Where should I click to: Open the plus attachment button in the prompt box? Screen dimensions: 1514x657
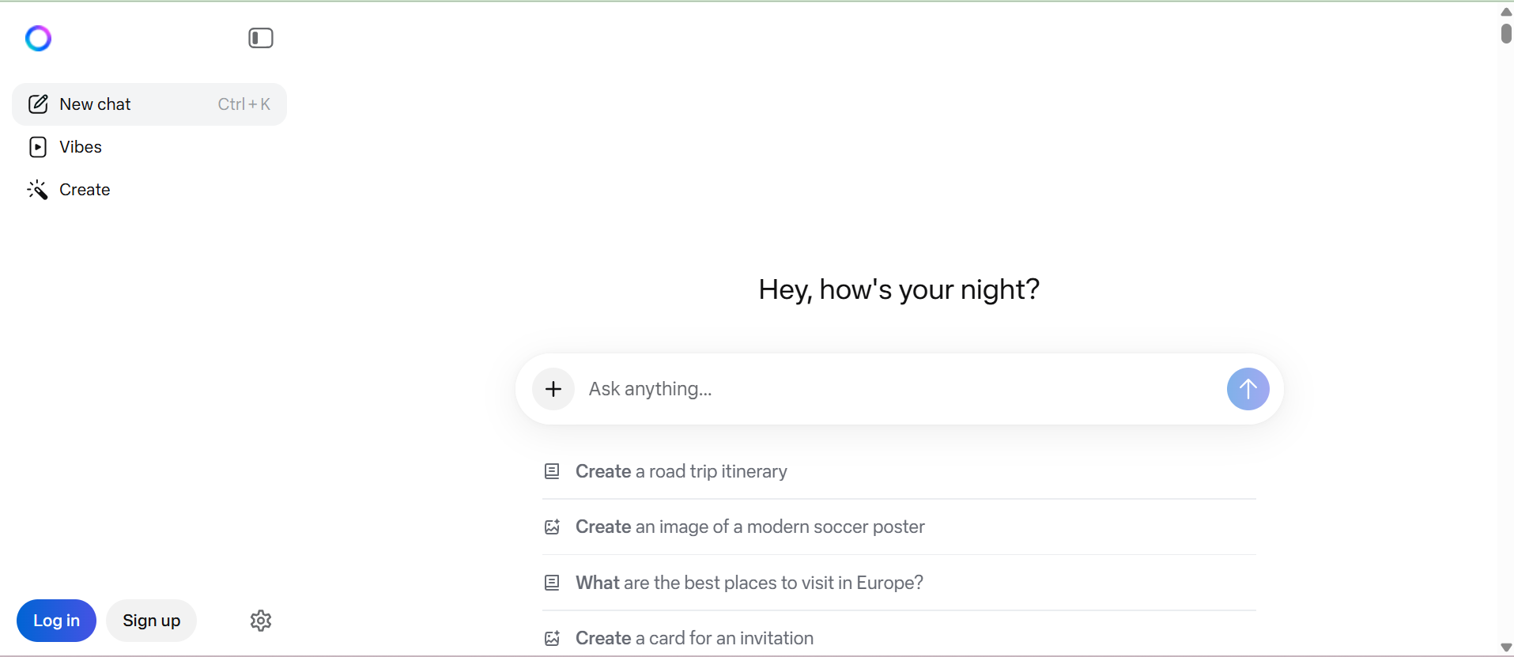click(x=553, y=389)
